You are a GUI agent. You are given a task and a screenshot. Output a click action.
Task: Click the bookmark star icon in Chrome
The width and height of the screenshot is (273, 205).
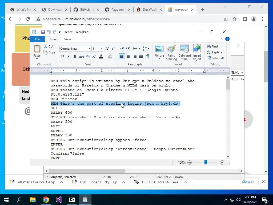click(235, 19)
